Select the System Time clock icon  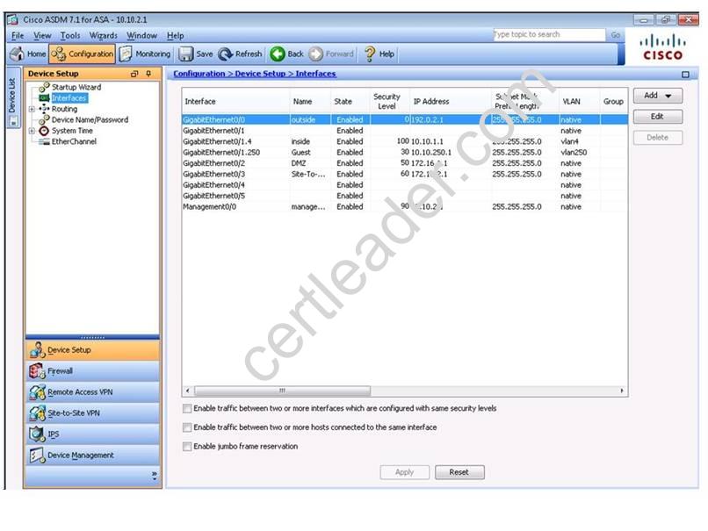44,131
